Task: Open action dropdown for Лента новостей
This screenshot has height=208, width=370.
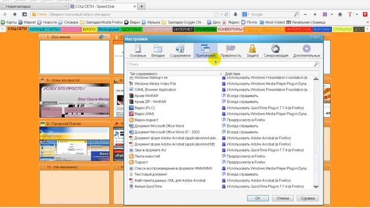Action: point(268,156)
